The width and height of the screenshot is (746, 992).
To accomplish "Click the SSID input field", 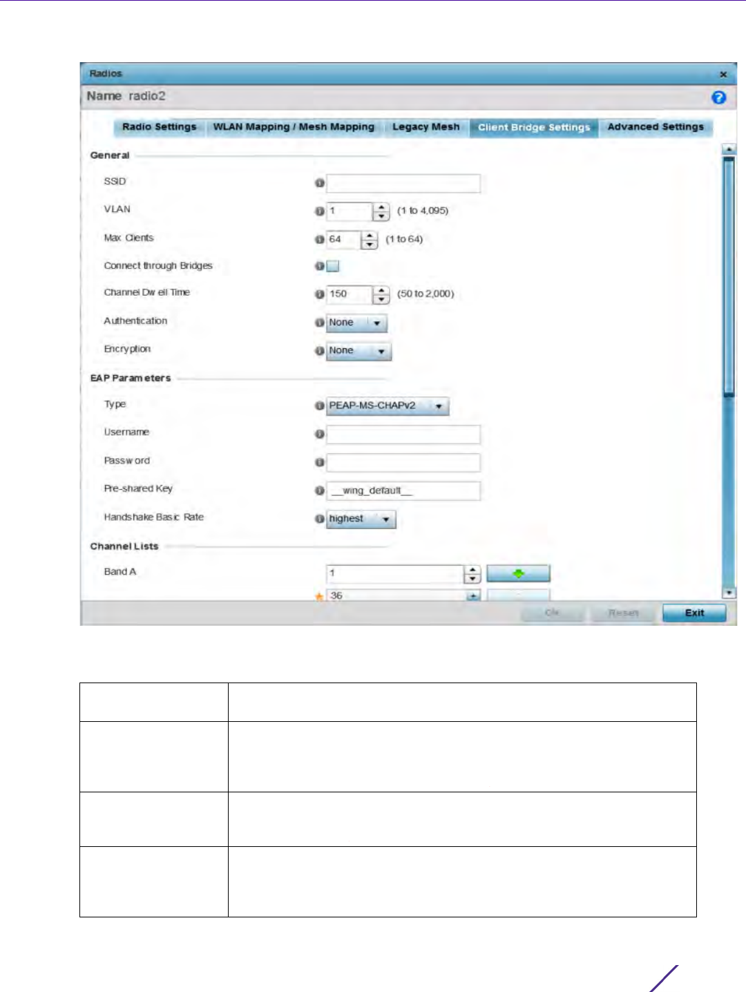I will coord(403,183).
